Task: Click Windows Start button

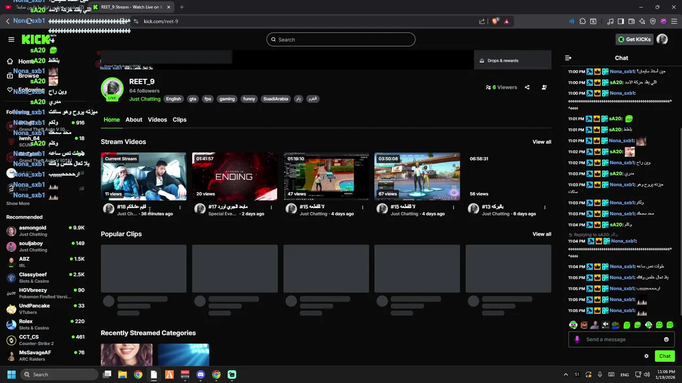Action: 11,374
